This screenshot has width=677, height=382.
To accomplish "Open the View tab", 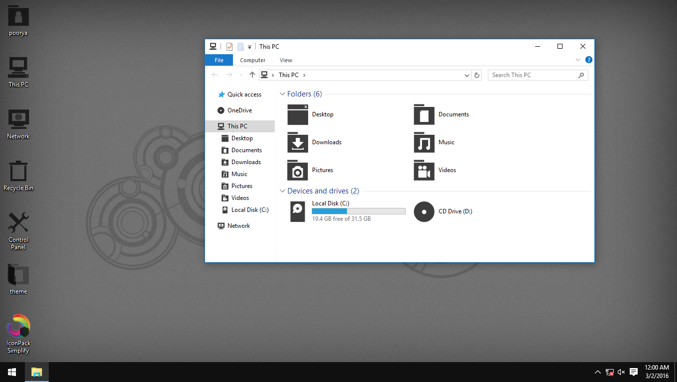I will pyautogui.click(x=286, y=60).
